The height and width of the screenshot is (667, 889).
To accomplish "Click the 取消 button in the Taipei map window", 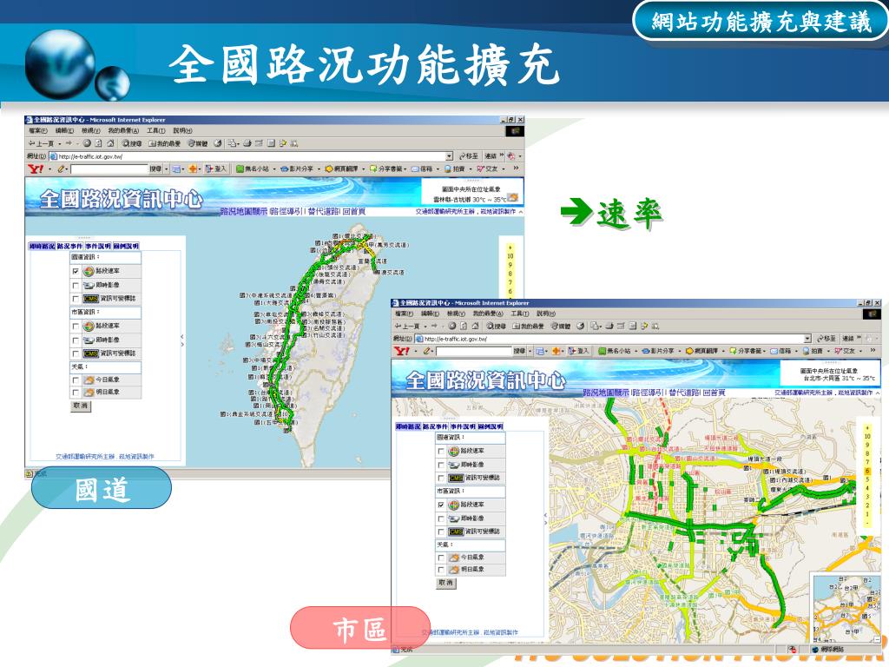I will pos(446,583).
